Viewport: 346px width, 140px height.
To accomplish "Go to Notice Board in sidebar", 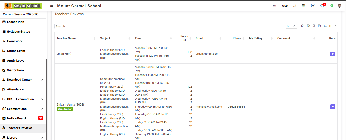I will [x=17, y=118].
